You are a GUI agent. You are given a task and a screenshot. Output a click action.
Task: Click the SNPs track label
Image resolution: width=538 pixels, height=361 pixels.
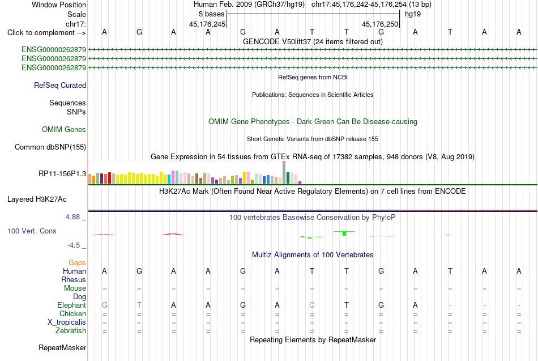pos(76,112)
